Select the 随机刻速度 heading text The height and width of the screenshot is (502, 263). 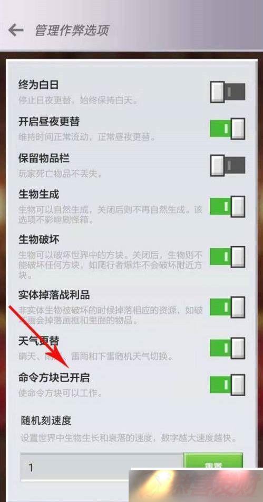click(46, 421)
